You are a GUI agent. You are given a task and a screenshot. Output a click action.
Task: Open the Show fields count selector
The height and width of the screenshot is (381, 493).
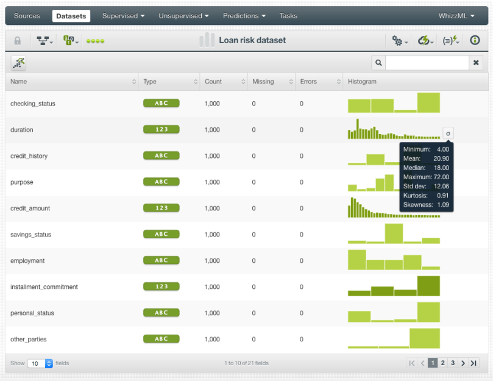[x=41, y=363]
